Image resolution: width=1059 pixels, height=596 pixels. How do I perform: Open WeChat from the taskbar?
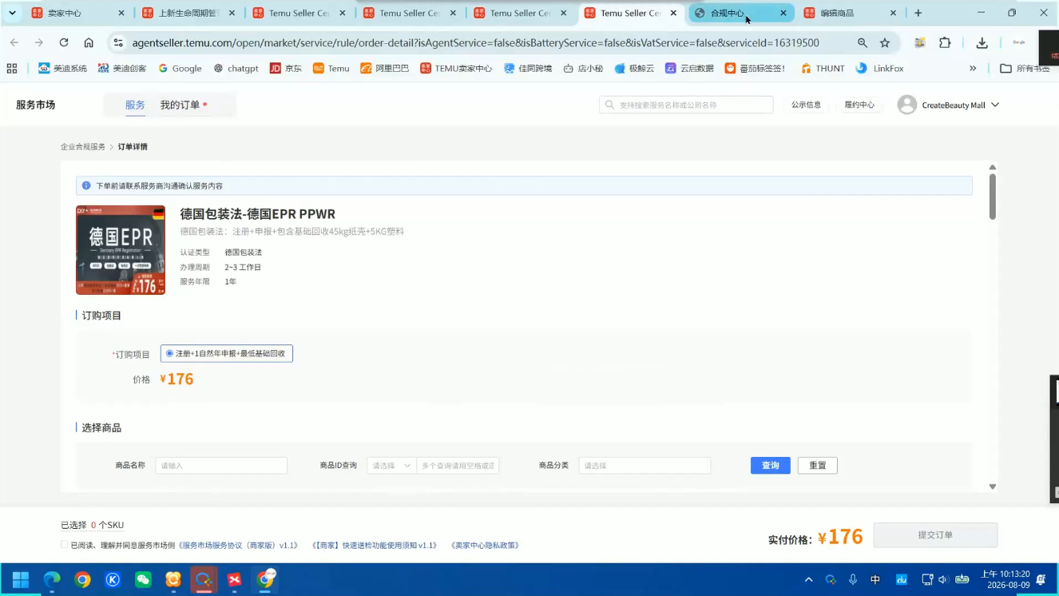pos(143,579)
